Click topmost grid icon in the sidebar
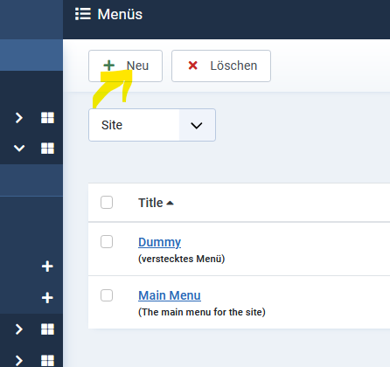Viewport: 390px width, 367px height. [x=47, y=118]
